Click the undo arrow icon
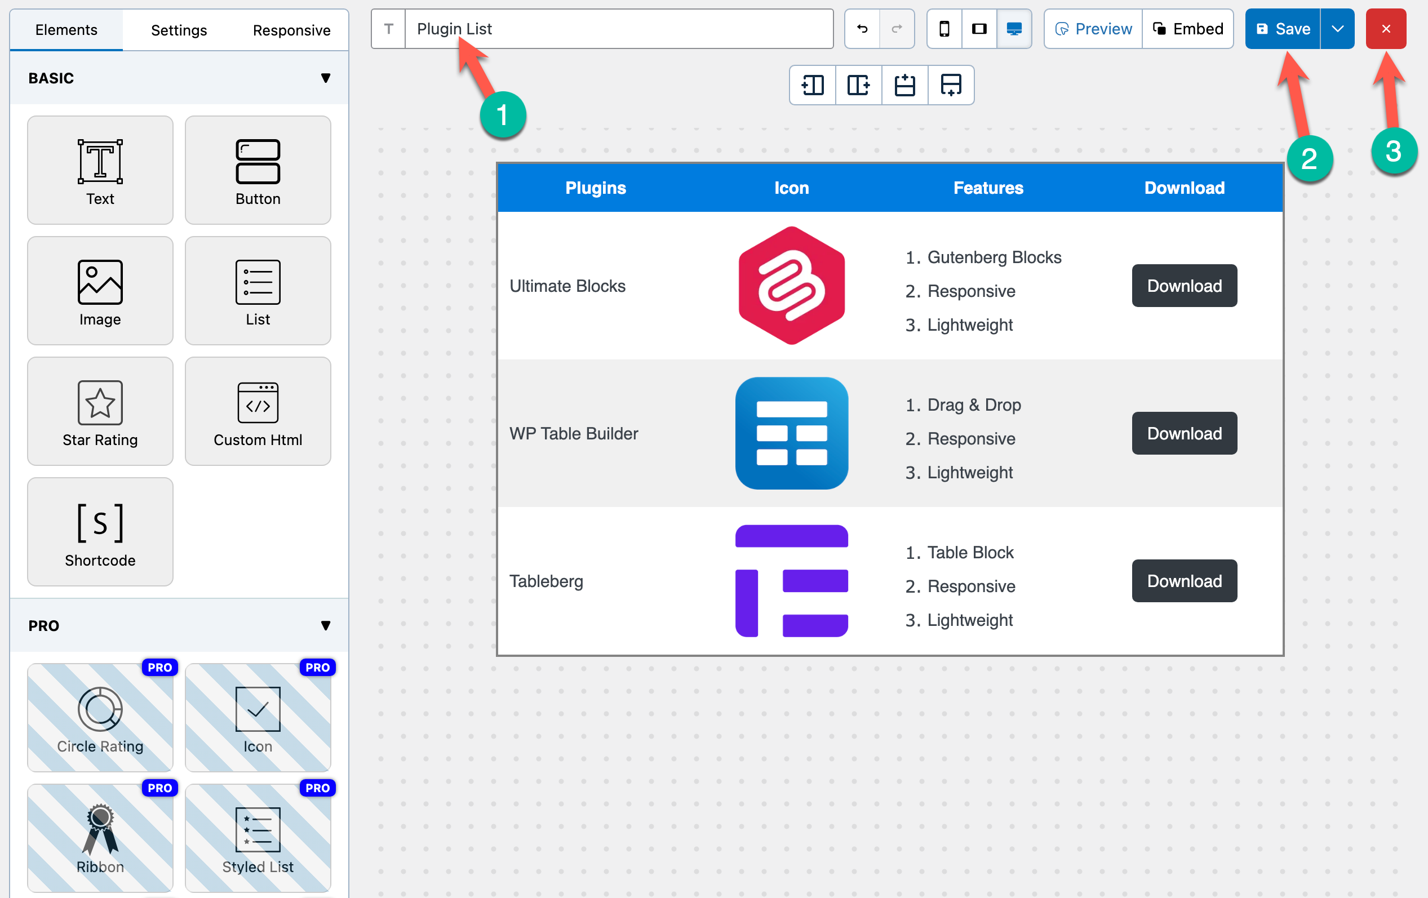 (x=862, y=29)
